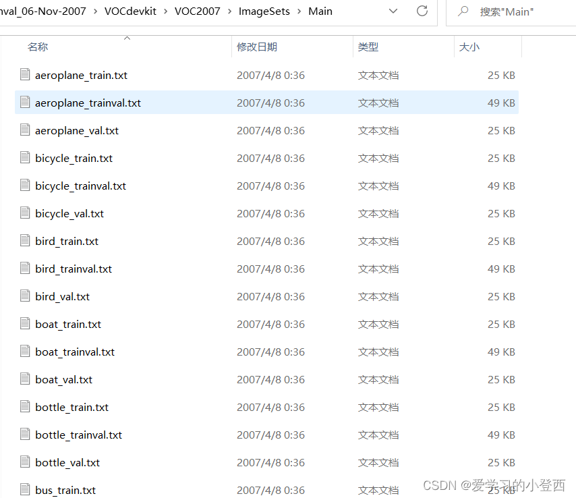Click the bottle_val.txt file icon
Image resolution: width=576 pixels, height=498 pixels.
[x=25, y=462]
